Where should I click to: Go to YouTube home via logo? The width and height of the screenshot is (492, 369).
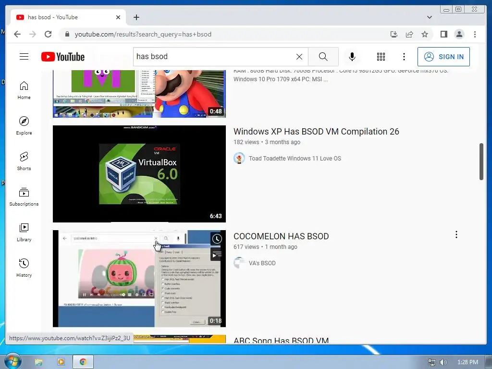click(x=63, y=57)
